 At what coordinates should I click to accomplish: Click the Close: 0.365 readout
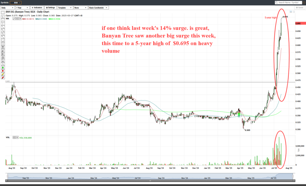click(49, 16)
